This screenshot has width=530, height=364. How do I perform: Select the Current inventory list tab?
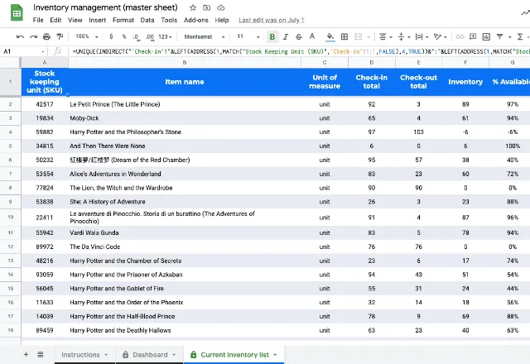pyautogui.click(x=234, y=355)
